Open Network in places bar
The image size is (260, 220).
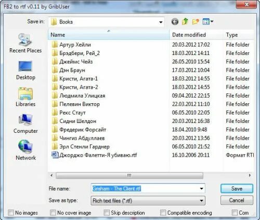25,150
